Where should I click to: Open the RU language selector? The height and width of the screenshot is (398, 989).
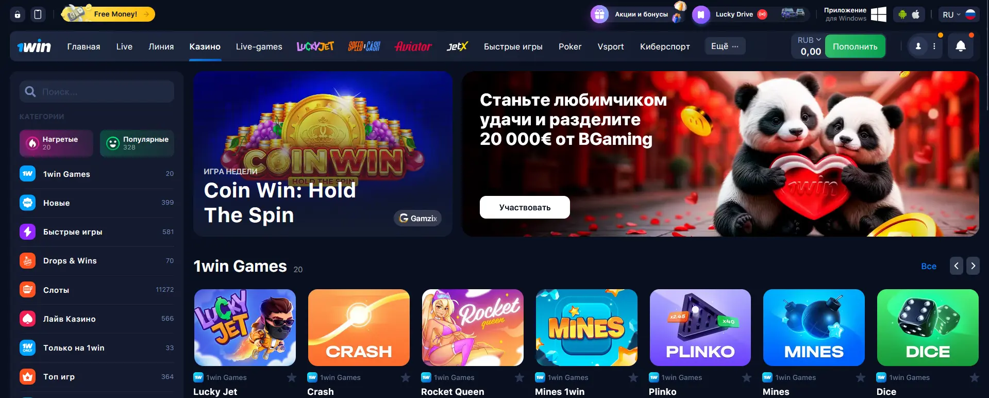click(x=957, y=14)
